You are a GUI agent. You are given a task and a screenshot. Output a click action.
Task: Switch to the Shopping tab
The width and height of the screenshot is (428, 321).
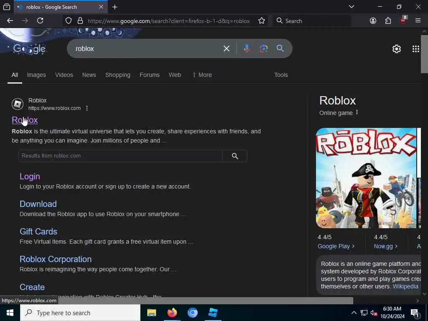[117, 75]
